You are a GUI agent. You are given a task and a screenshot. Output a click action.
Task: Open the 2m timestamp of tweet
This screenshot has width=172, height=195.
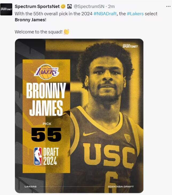[x=111, y=6]
